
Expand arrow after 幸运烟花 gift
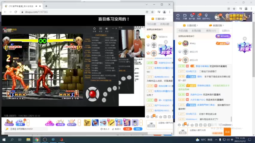point(79,123)
